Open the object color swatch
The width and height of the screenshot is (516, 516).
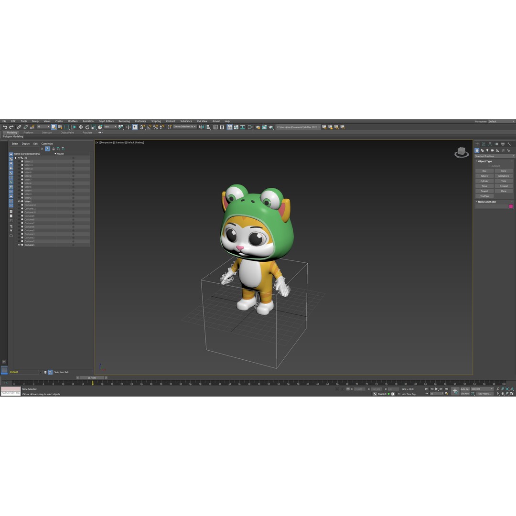[x=511, y=206]
